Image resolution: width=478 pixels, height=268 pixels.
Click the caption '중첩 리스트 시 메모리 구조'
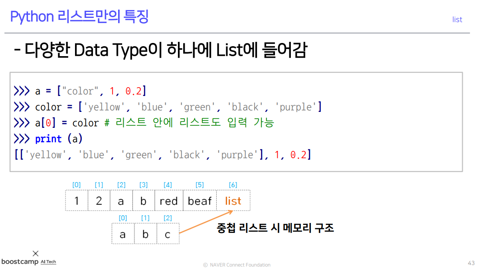click(275, 228)
